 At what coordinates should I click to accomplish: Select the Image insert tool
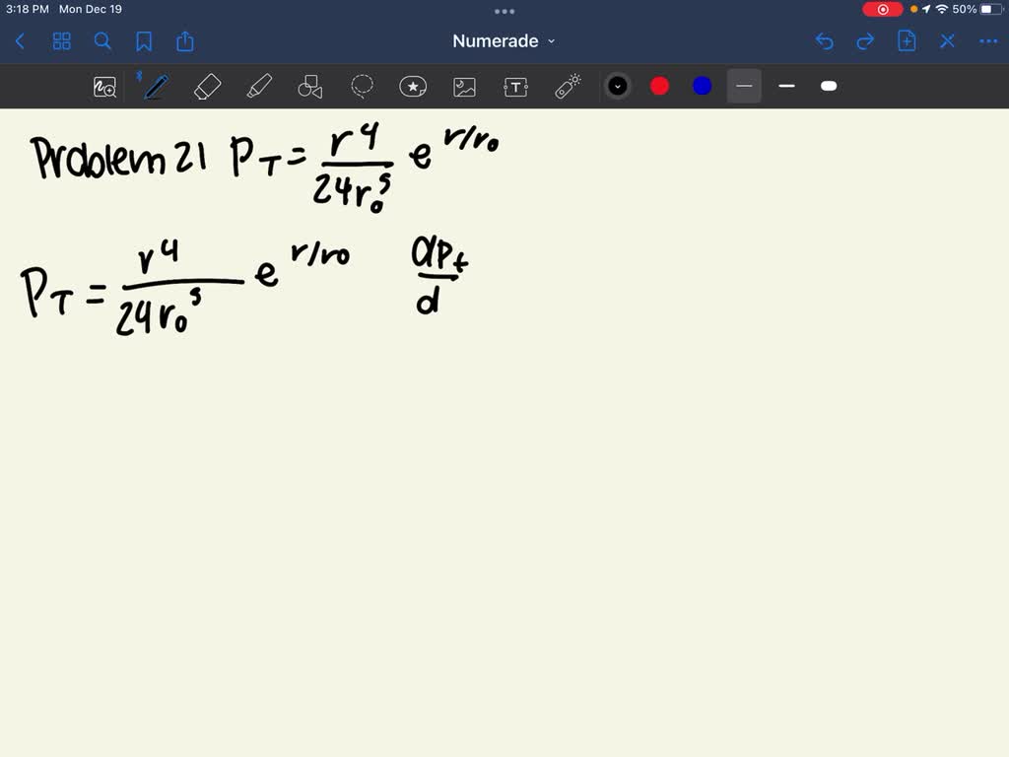(464, 87)
